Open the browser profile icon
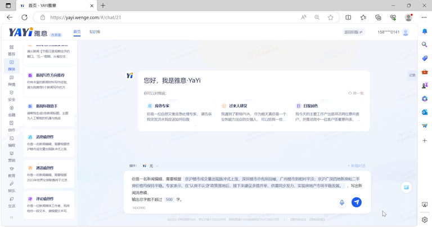The image size is (432, 227). [408, 17]
